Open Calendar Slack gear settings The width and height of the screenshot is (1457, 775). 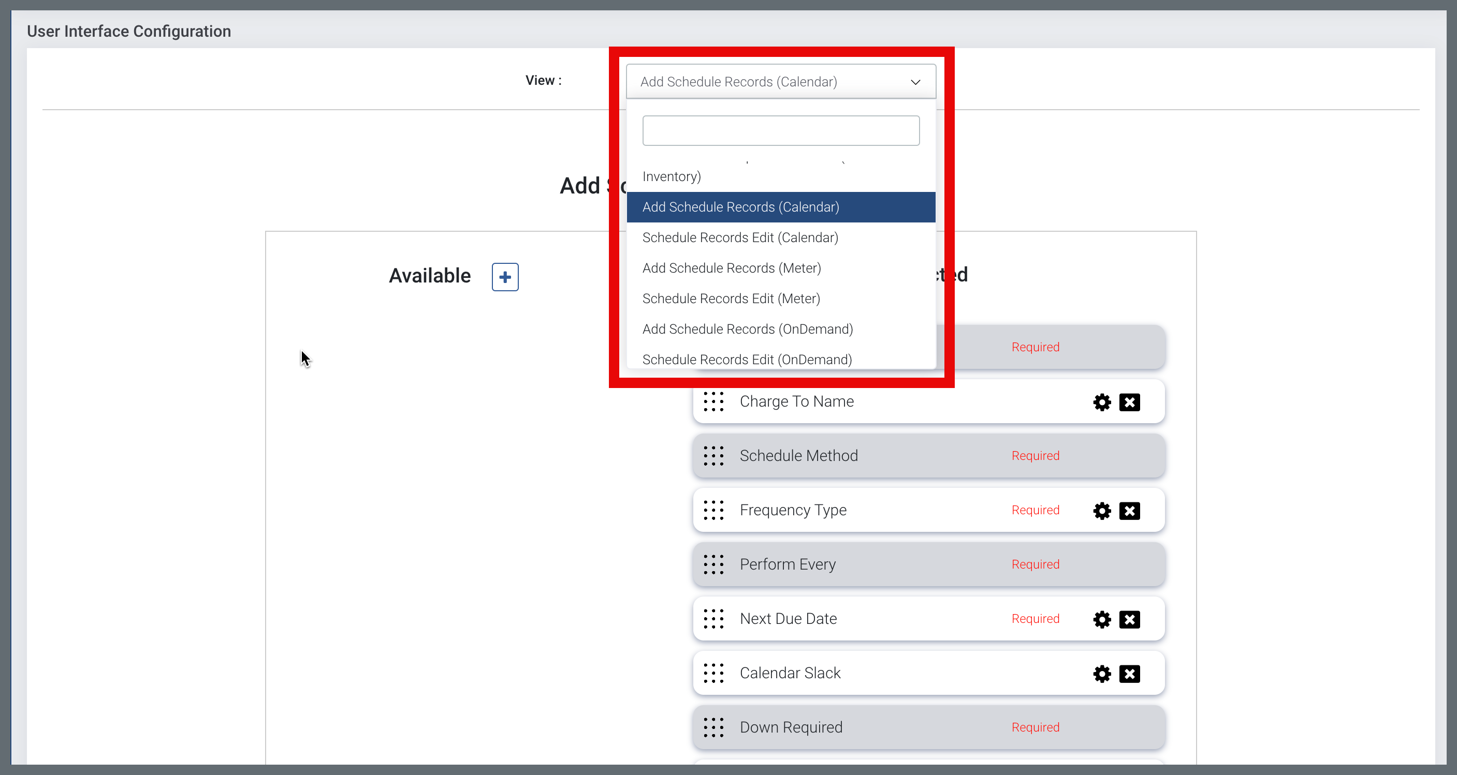pyautogui.click(x=1101, y=674)
